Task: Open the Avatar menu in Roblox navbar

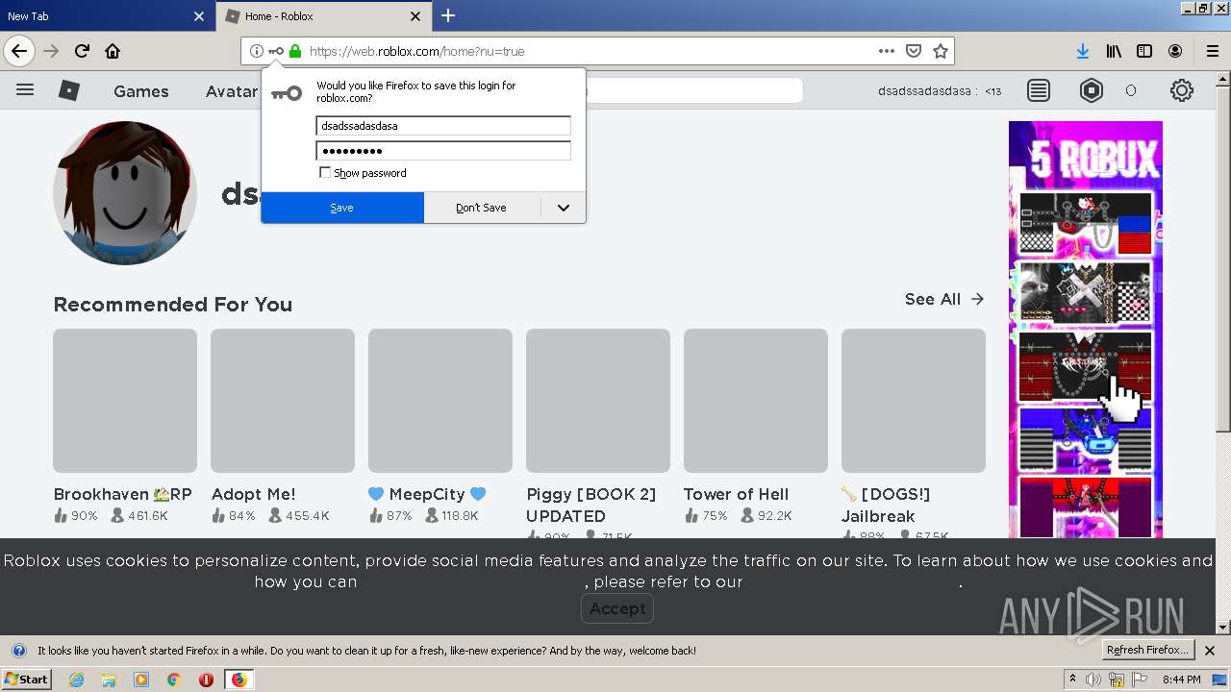Action: [x=232, y=91]
